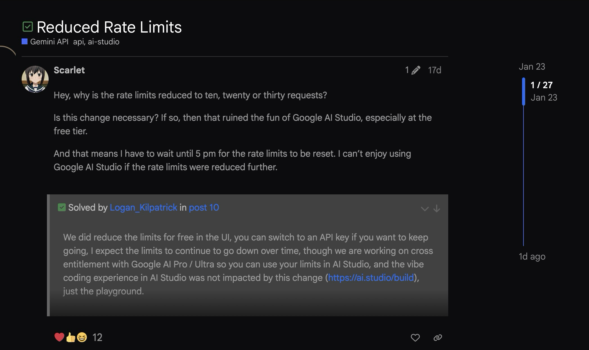Jump to latest post 1d ago
This screenshot has height=350, width=589.
[532, 256]
